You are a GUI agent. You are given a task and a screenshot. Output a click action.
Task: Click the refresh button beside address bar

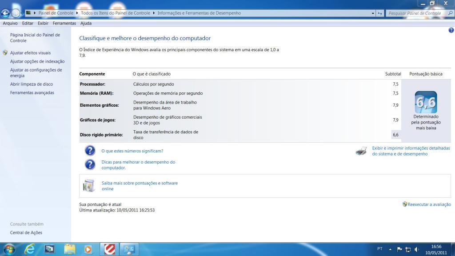click(x=379, y=13)
